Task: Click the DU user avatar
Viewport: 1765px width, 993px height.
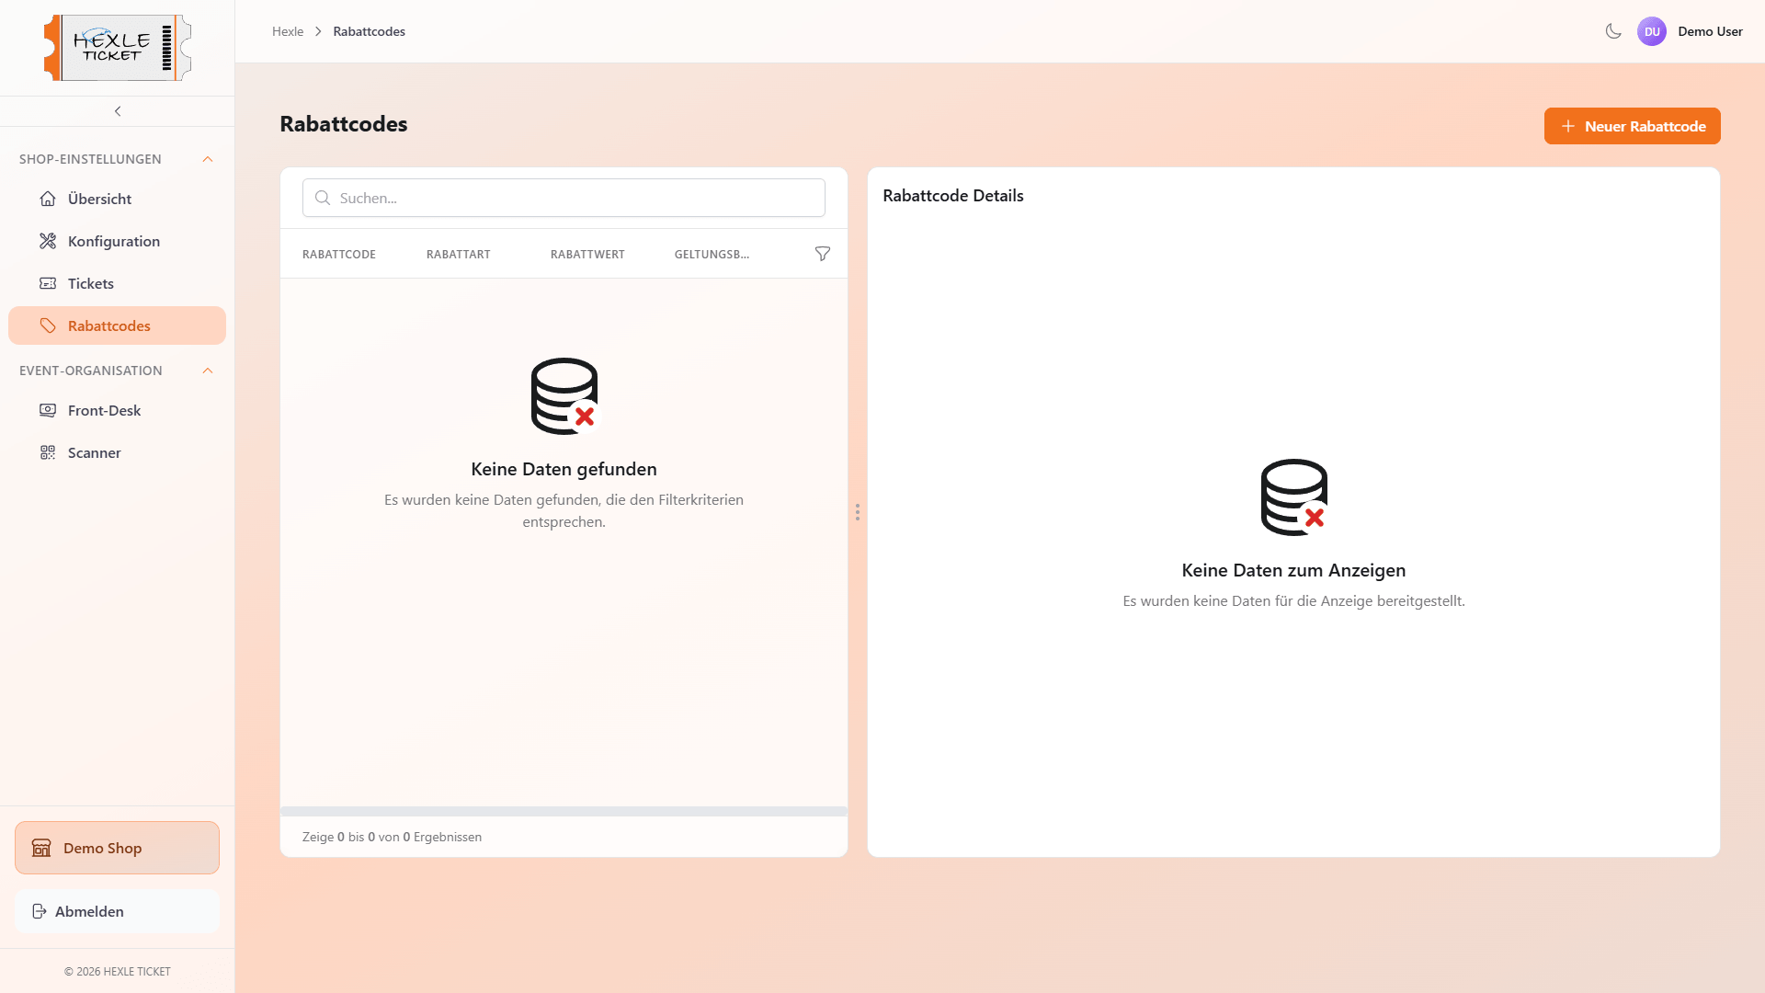Action: 1652,31
